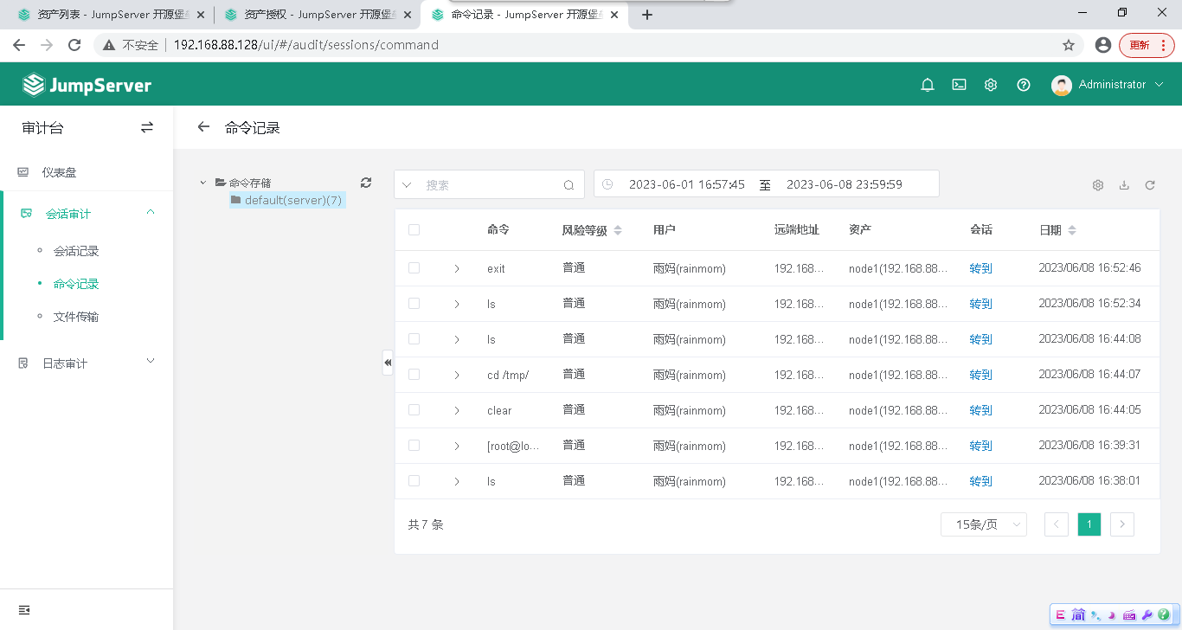Screen dimensions: 1182x630
Task: Click the 搜索 search input
Action: tap(489, 185)
